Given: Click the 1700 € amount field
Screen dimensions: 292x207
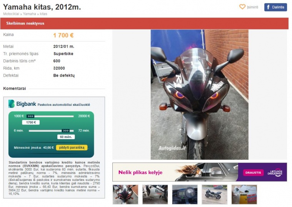Looking at the screenshot, I should point(31,122).
